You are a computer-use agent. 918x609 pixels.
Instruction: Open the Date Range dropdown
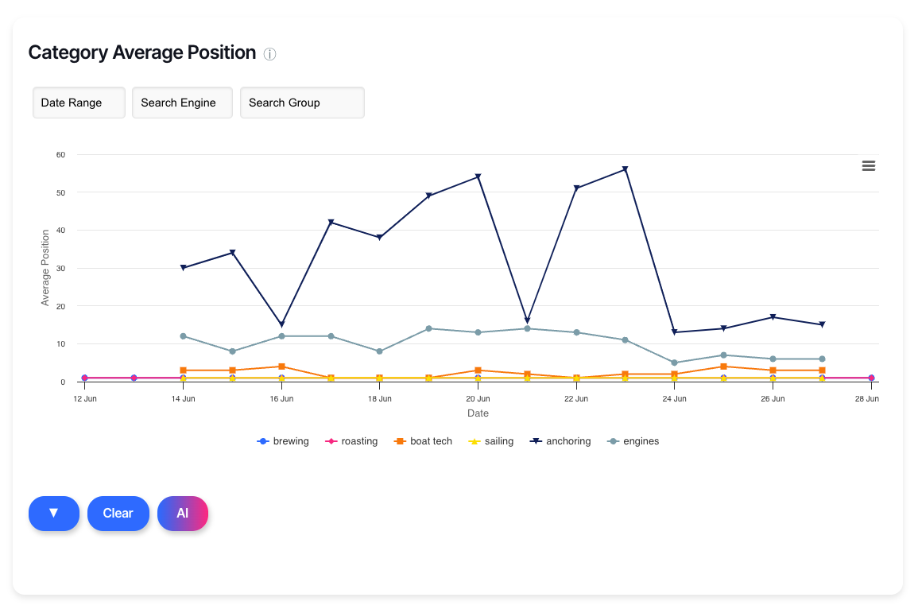click(79, 103)
